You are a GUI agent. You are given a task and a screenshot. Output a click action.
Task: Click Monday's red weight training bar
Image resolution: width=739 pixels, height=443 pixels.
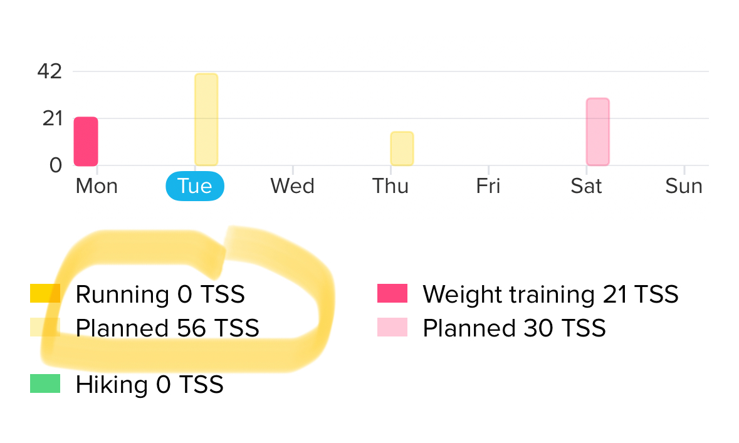(86, 142)
